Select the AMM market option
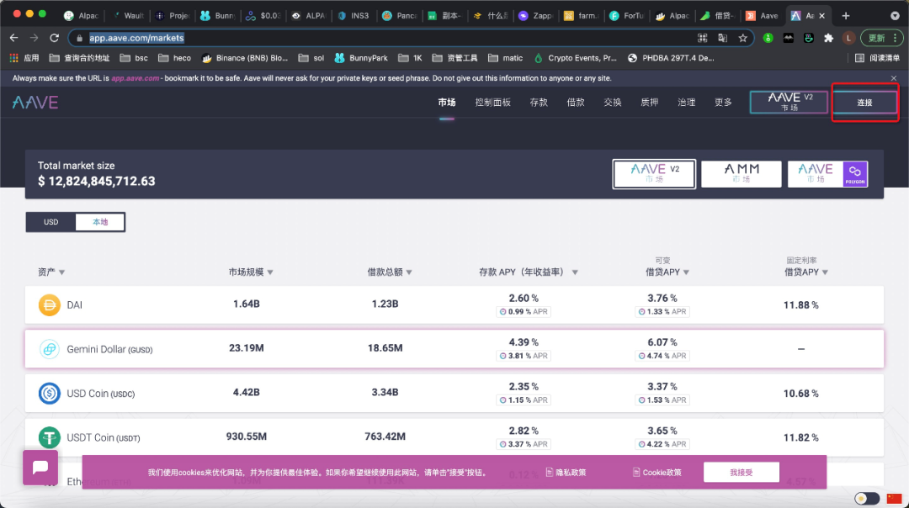This screenshot has height=508, width=909. pyautogui.click(x=741, y=173)
